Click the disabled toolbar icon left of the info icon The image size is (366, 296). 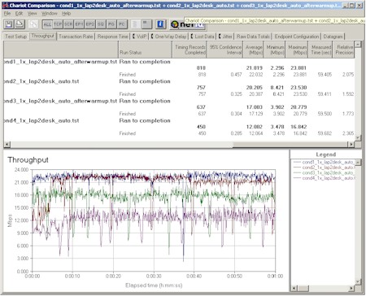[146, 24]
